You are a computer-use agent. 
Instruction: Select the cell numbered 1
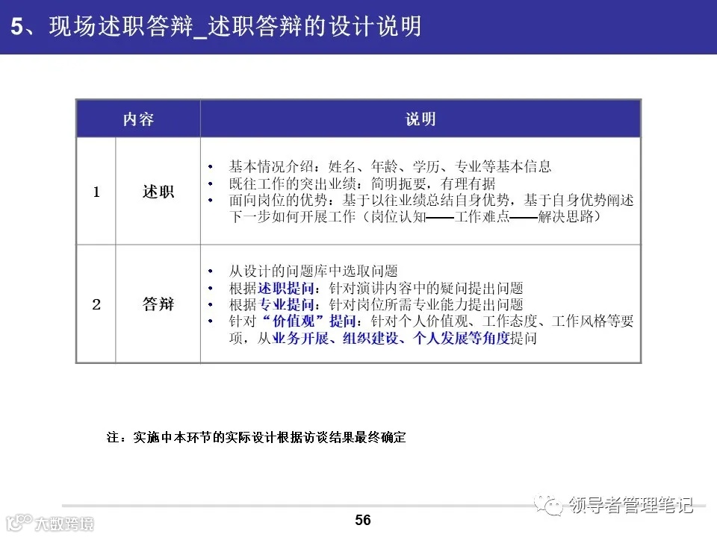pos(96,191)
